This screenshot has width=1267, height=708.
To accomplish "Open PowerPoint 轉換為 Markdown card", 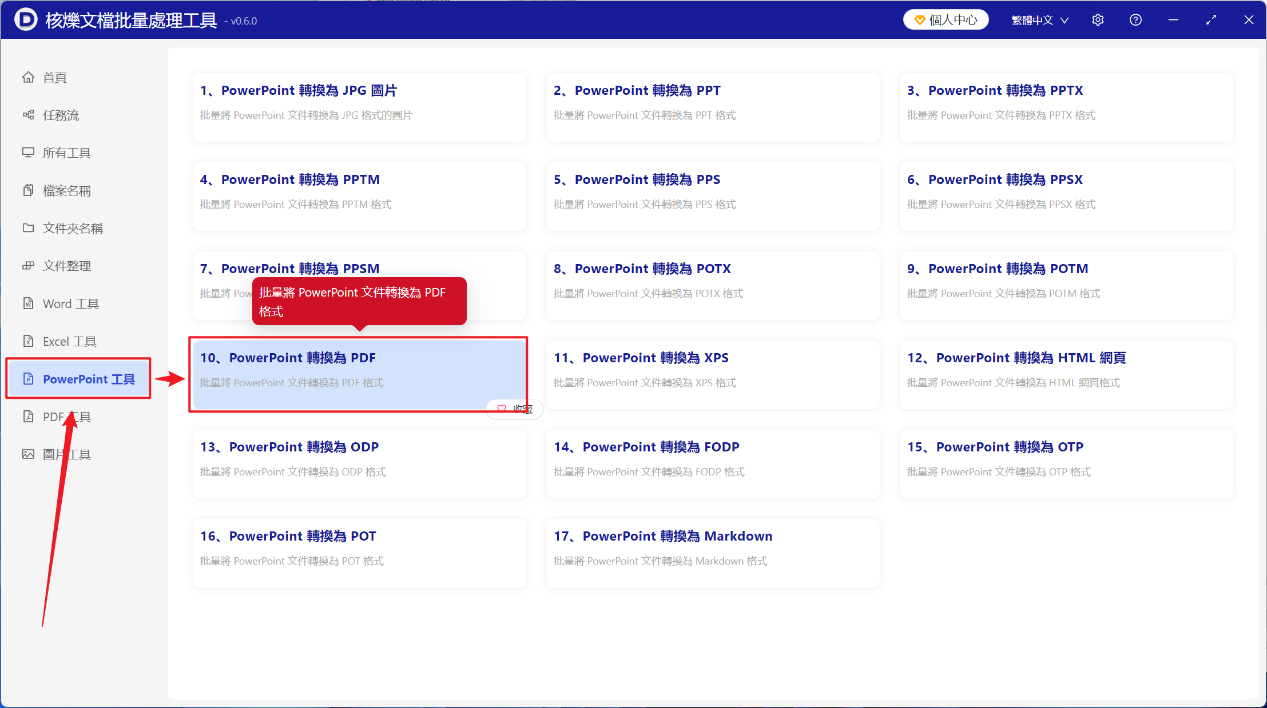I will click(x=713, y=553).
